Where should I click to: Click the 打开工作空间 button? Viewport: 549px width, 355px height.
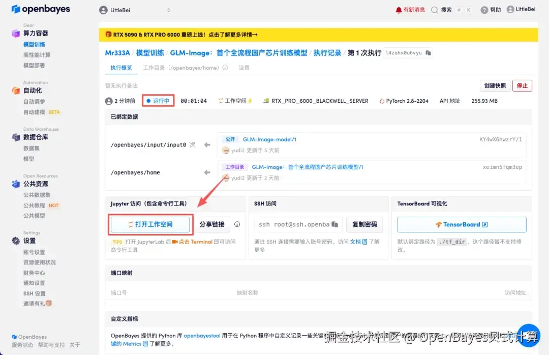coord(150,224)
